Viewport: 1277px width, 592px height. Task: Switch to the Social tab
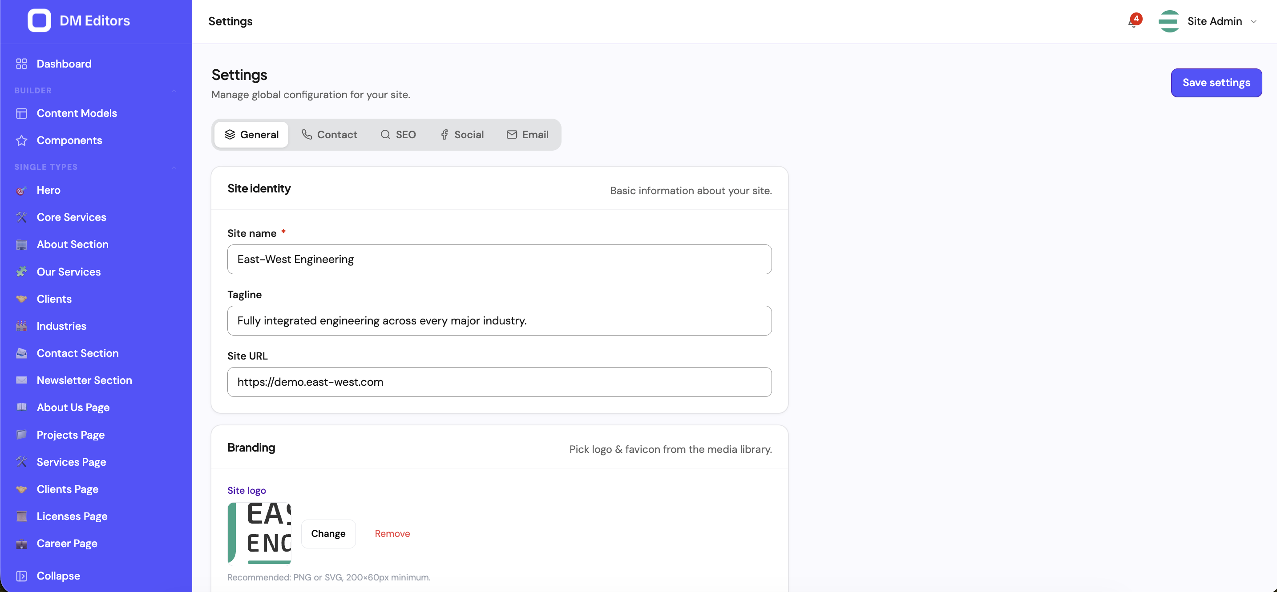coord(462,135)
